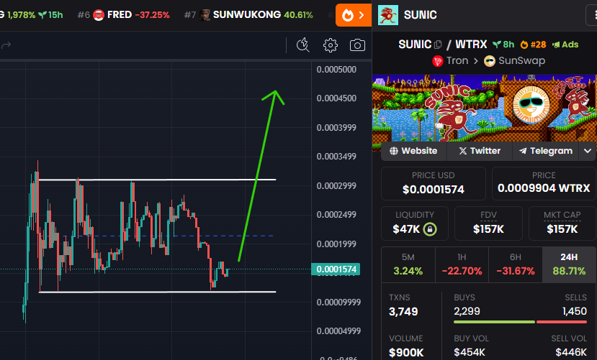This screenshot has width=597, height=360.
Task: Click PRICE USD value $0.0001574
Action: point(434,189)
